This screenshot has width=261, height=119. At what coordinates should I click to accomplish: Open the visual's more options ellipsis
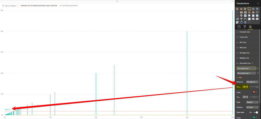coord(232,1)
